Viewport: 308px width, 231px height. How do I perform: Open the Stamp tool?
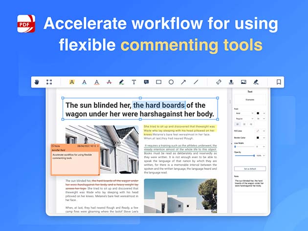[x=231, y=82]
